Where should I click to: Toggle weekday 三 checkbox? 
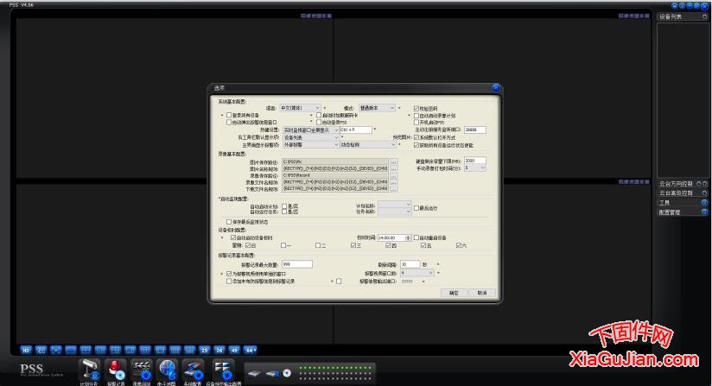tap(353, 245)
